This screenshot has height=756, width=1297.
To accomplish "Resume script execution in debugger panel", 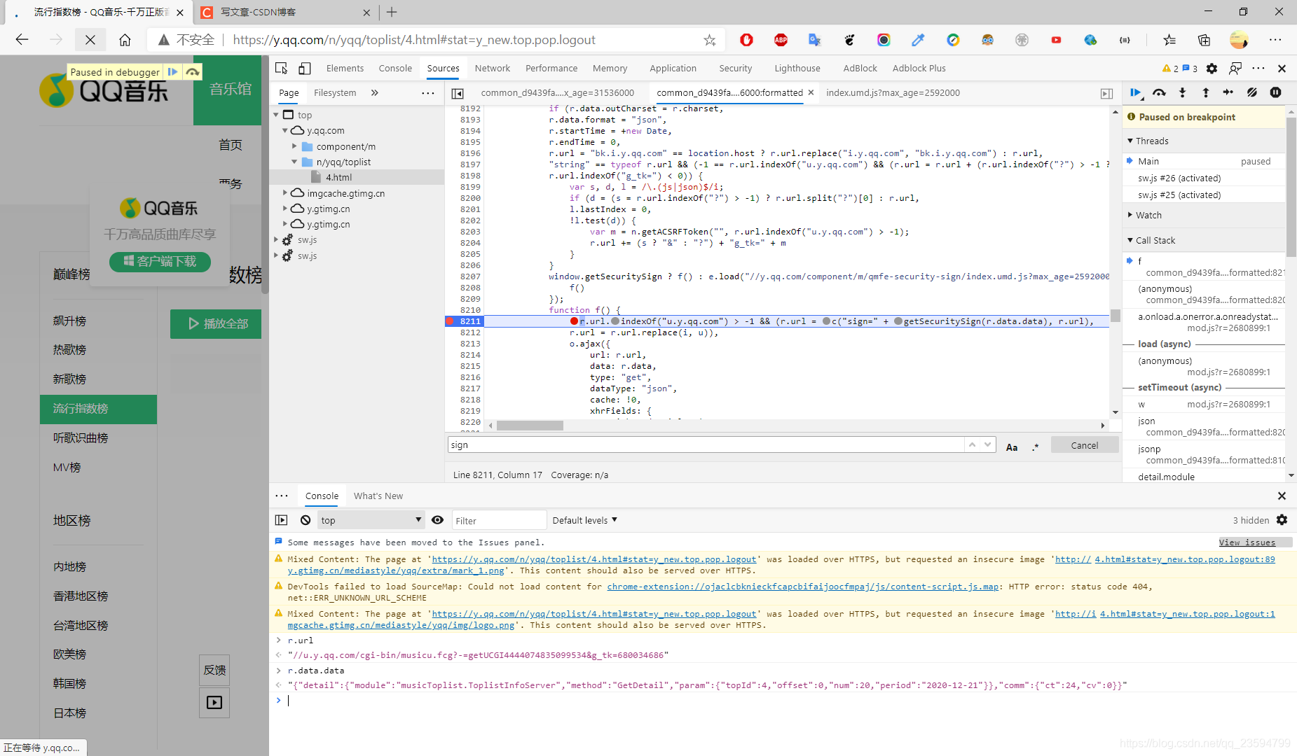I will coord(1136,92).
